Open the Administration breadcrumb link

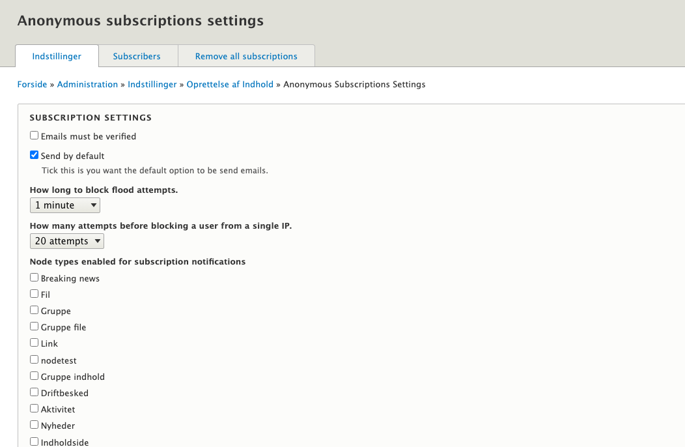point(87,84)
